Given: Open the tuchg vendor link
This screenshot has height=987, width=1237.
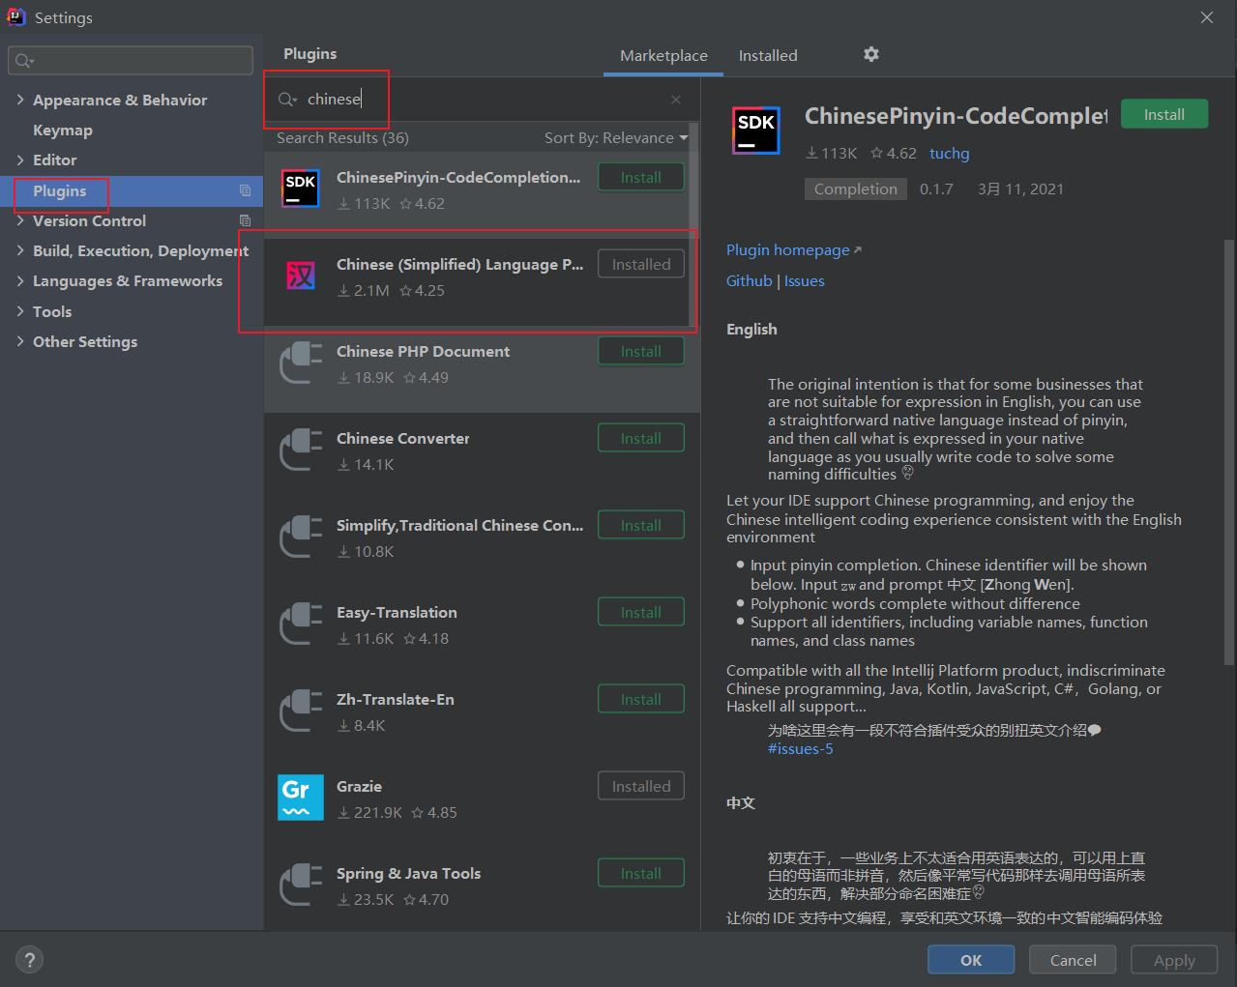Looking at the screenshot, I should 949,153.
